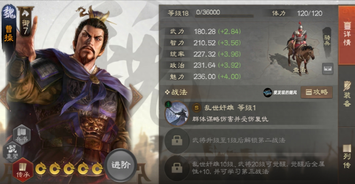This screenshot has height=184, width=355.
Task: Show previous general with left arrow
Action: tap(4, 97)
